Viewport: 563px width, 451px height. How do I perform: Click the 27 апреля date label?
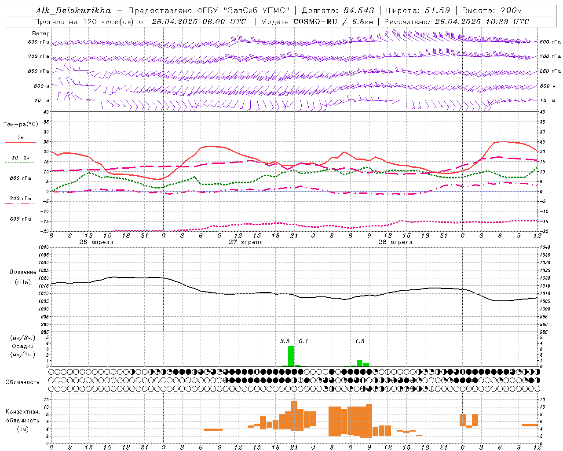(x=245, y=242)
